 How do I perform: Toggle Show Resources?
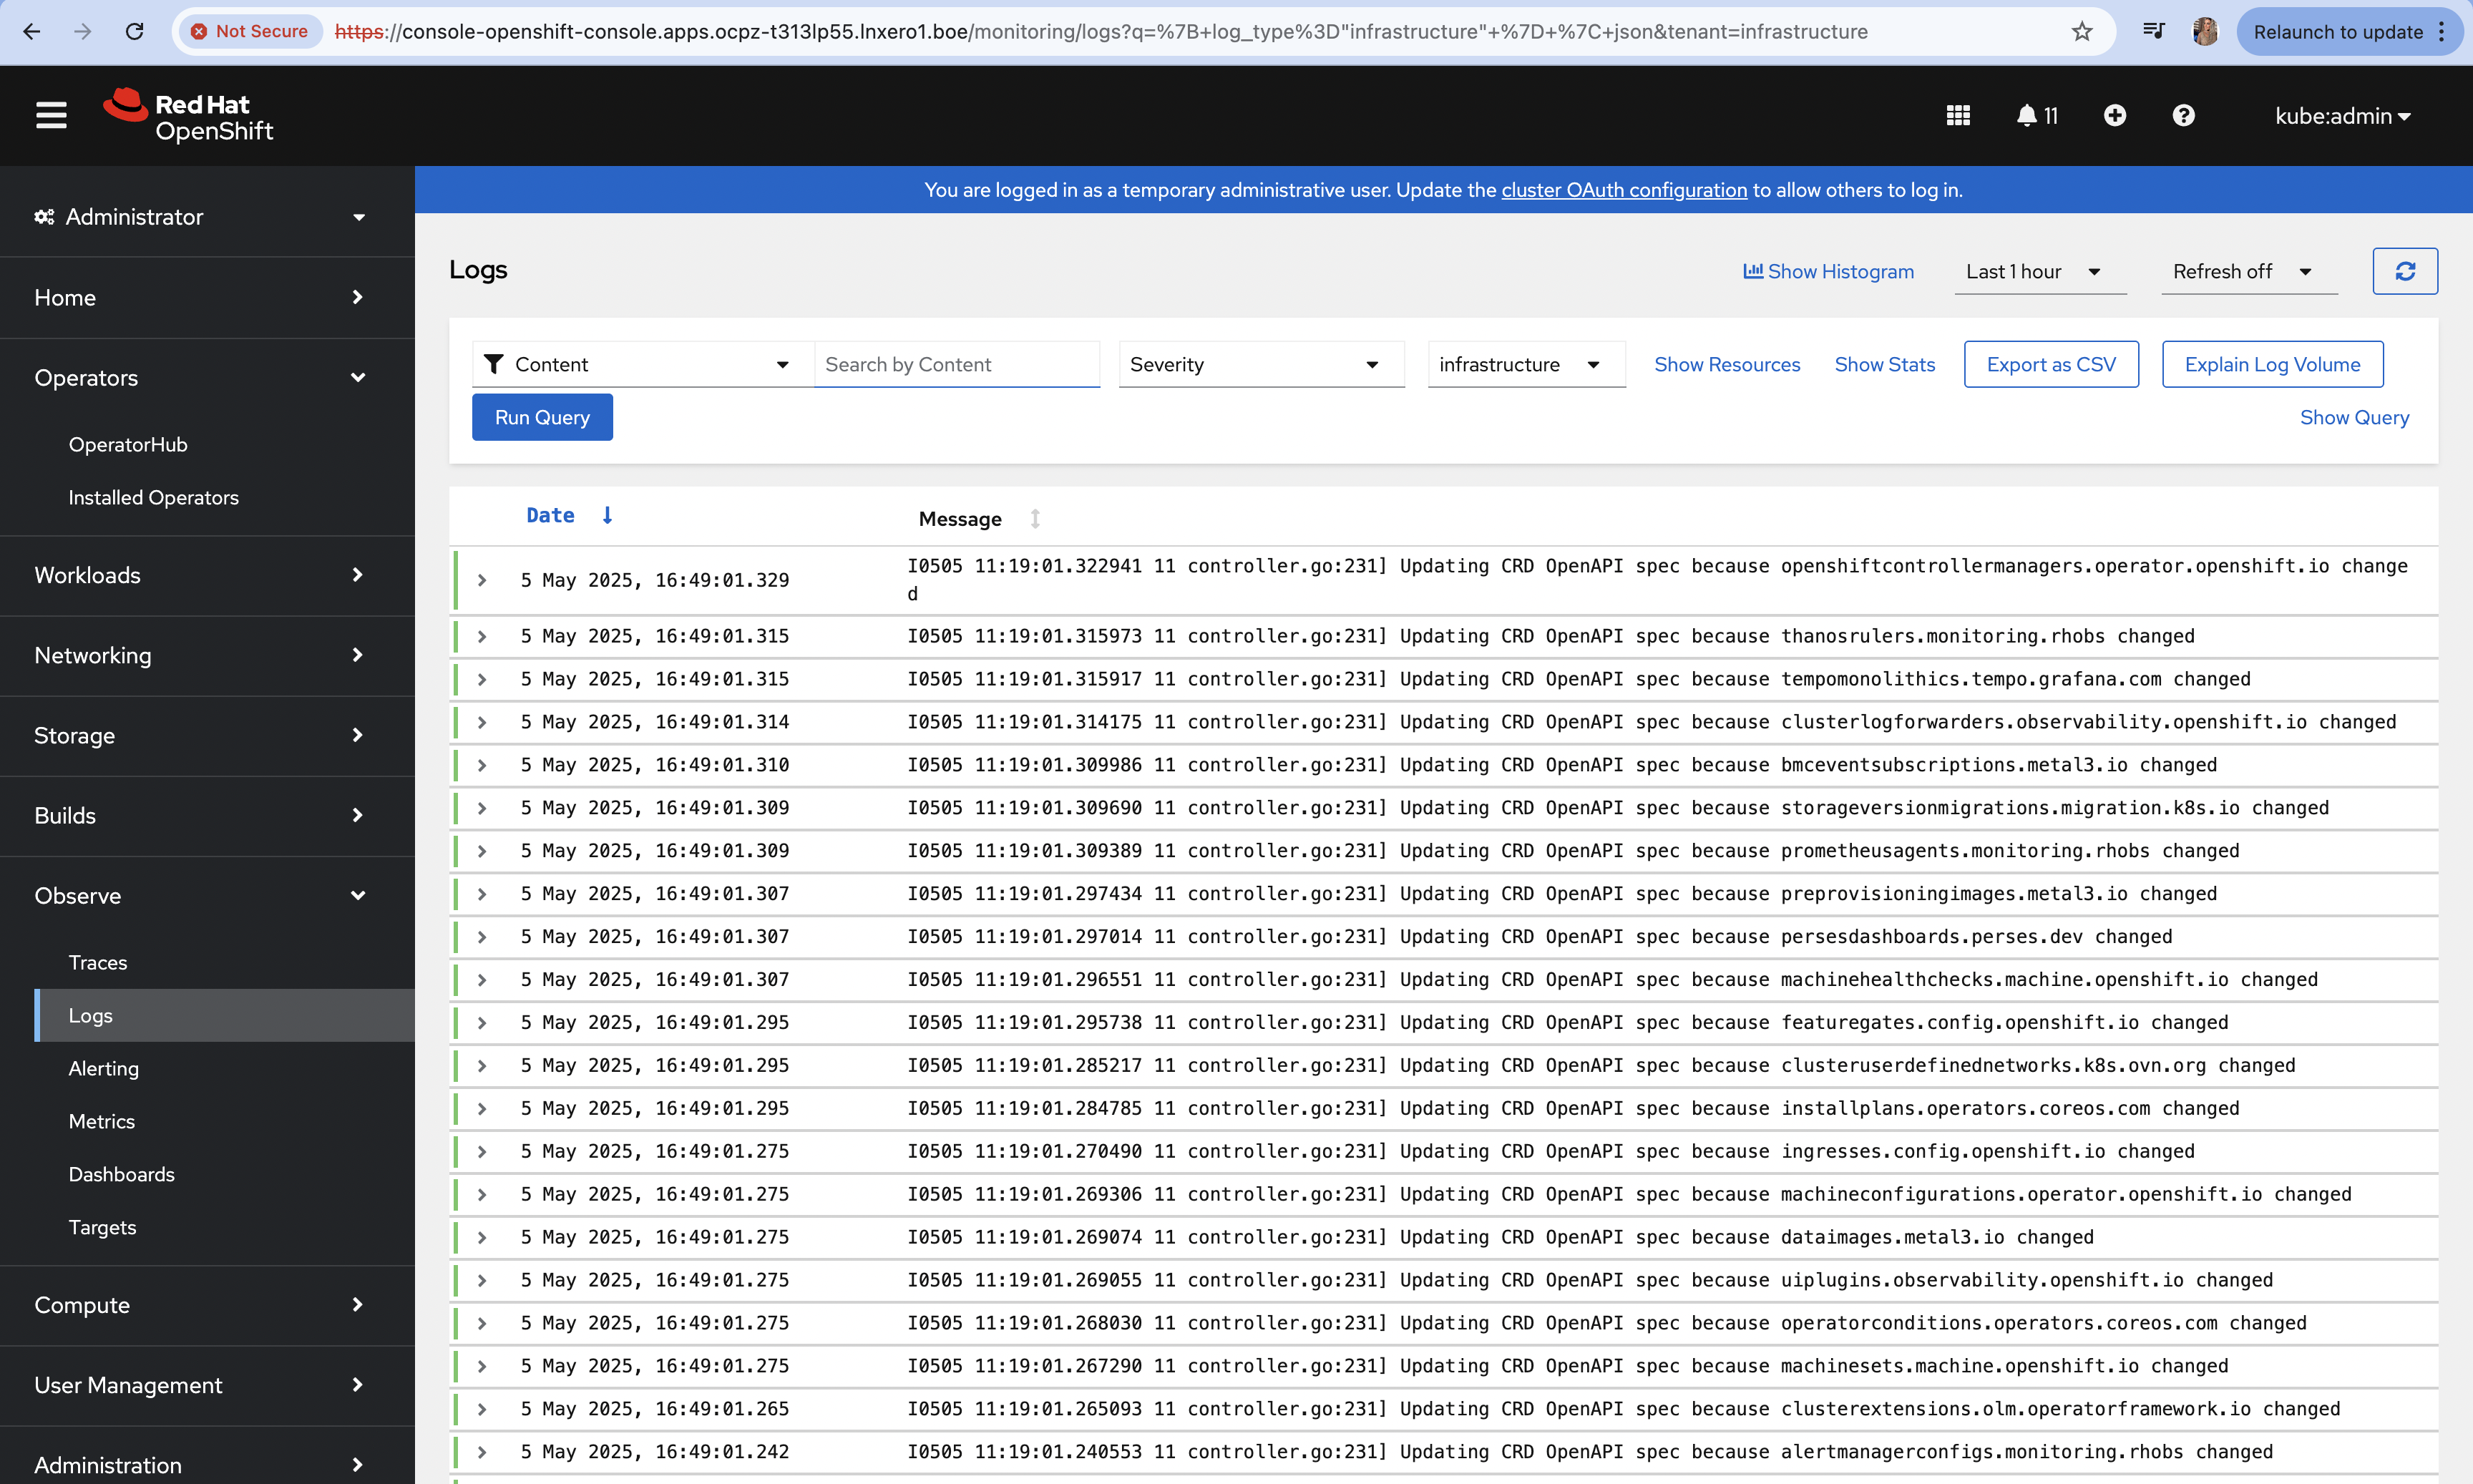coord(1726,364)
